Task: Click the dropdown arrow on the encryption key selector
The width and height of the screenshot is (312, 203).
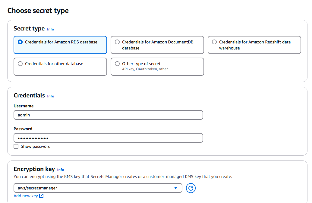Action: tap(176, 188)
